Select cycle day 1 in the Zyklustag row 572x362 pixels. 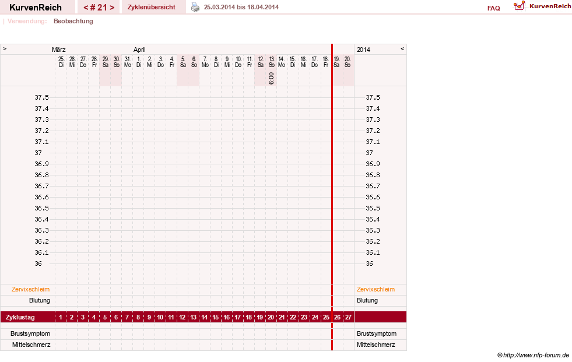click(61, 317)
